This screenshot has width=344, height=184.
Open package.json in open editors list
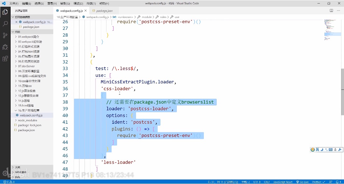32,27
